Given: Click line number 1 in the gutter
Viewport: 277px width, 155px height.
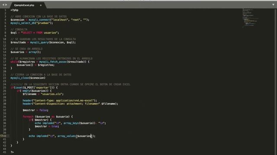Looking at the screenshot, I should pos(5,10).
